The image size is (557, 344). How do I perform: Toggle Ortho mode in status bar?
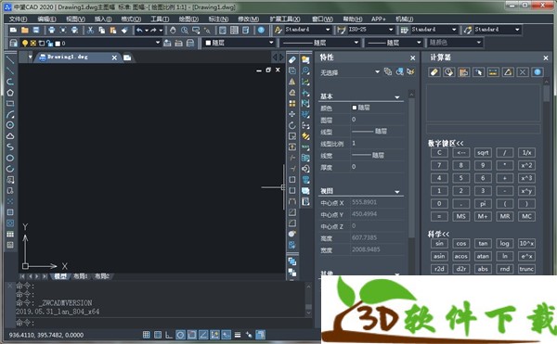(169, 335)
